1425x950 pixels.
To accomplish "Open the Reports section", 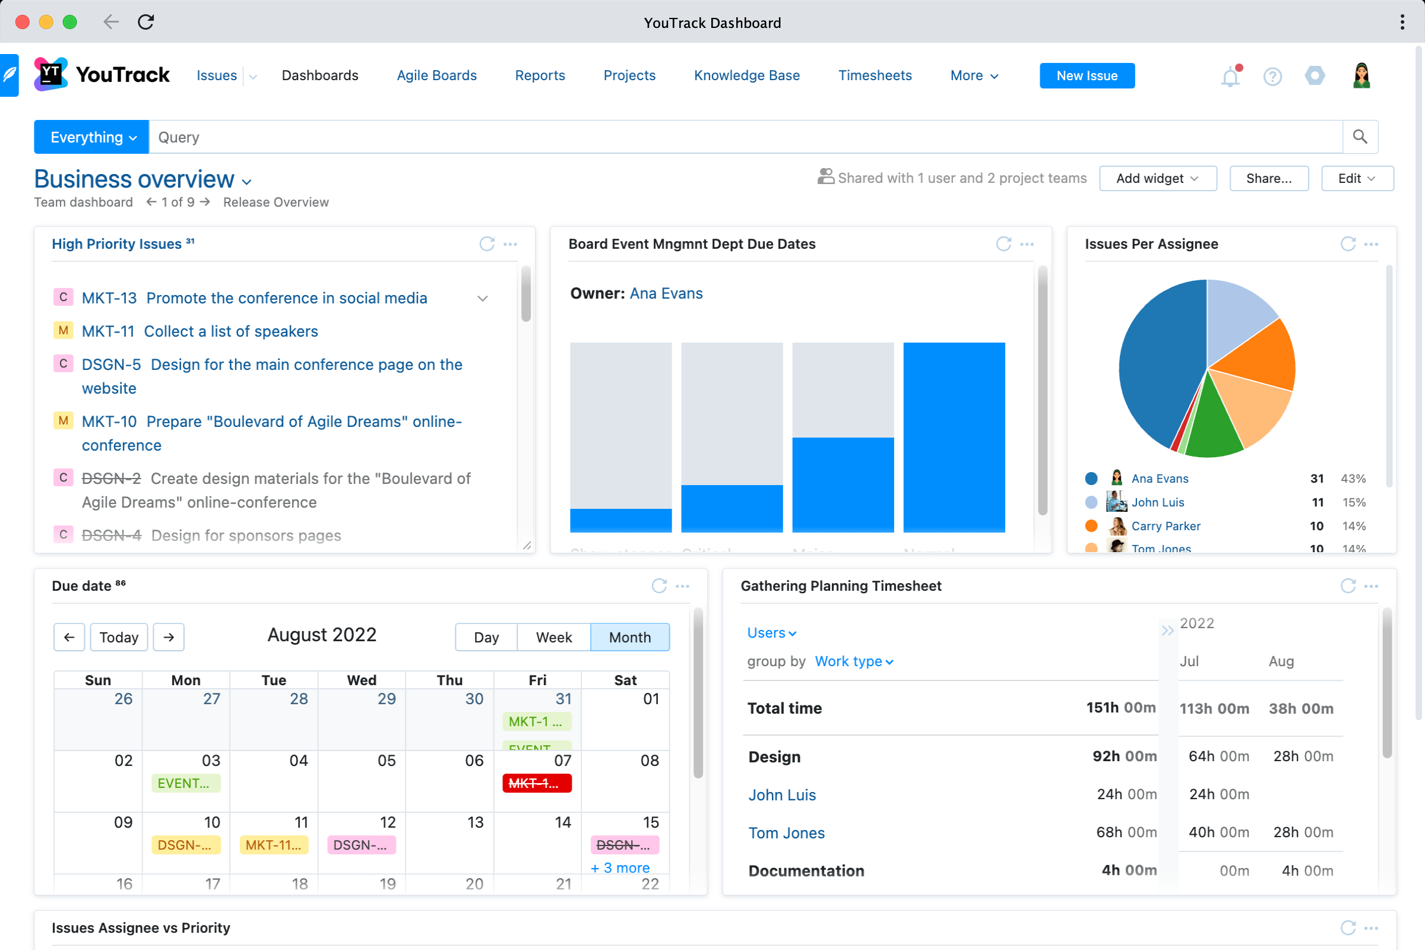I will pyautogui.click(x=540, y=76).
